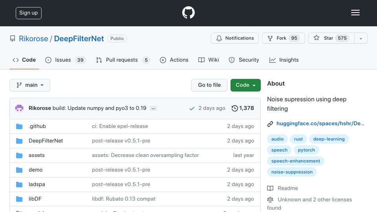
Task: Open commit 'assets: Decrease clean oversampling factor'
Action: [145, 155]
